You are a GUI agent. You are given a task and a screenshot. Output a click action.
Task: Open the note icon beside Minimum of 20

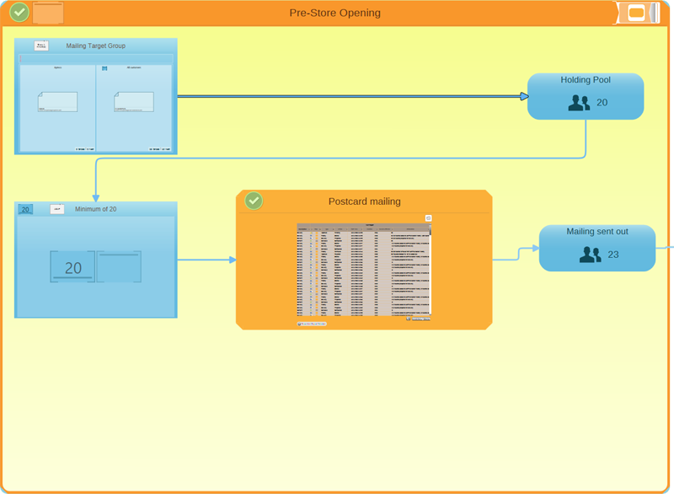57,209
